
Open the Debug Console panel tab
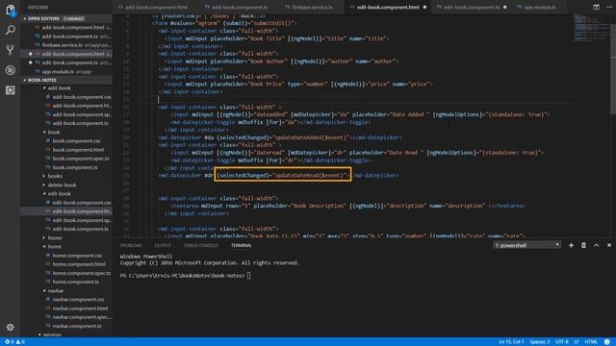click(x=201, y=246)
